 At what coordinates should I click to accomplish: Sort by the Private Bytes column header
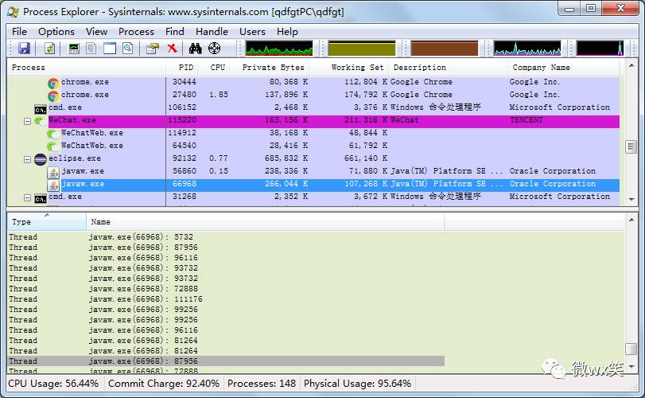tap(270, 68)
